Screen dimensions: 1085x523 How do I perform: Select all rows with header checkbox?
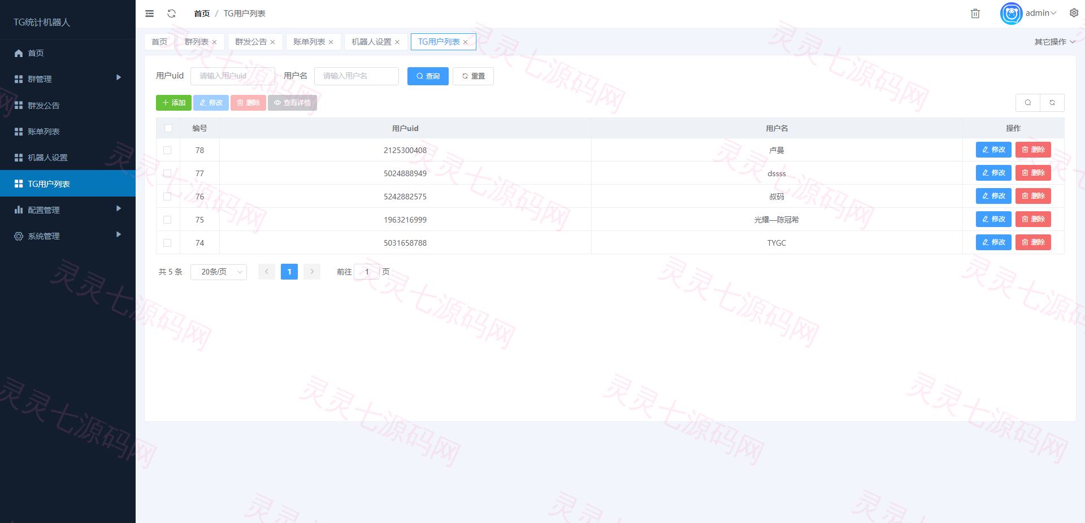point(168,128)
